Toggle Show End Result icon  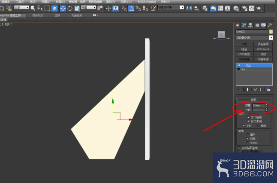[x=247, y=89]
